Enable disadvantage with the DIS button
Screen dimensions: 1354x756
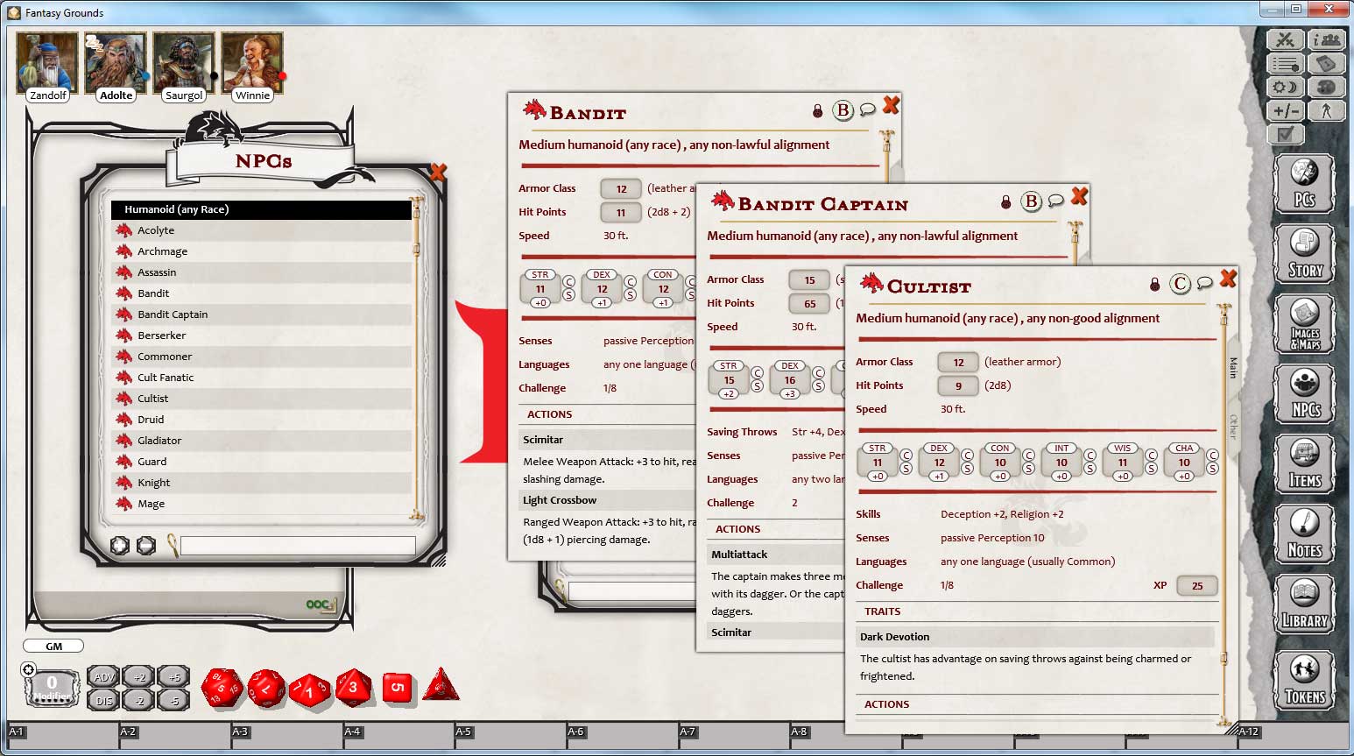(x=102, y=700)
